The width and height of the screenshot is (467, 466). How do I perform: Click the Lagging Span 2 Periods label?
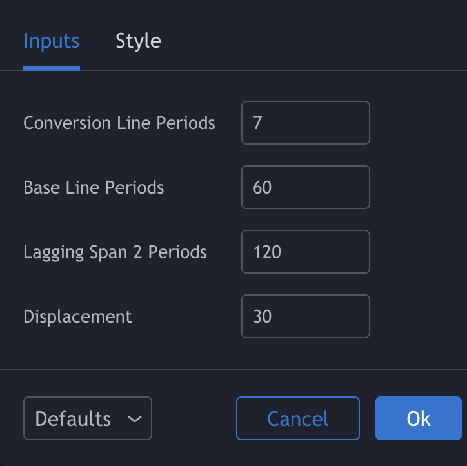coord(115,252)
